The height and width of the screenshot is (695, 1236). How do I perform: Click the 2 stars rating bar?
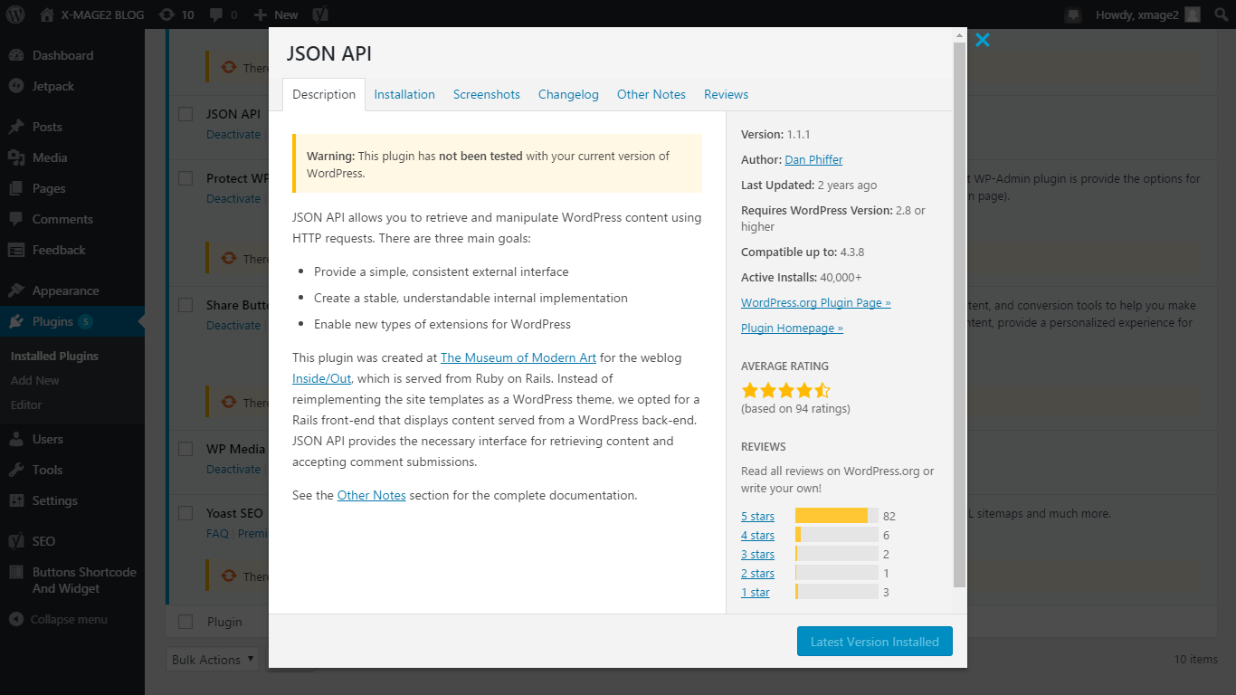[x=837, y=573]
